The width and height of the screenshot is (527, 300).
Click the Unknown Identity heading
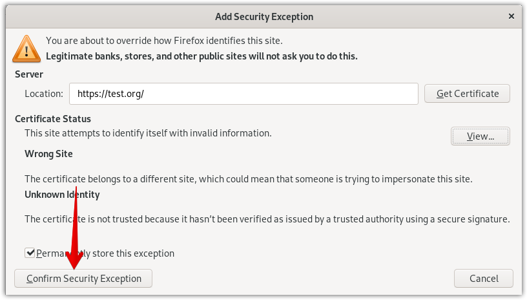pyautogui.click(x=62, y=194)
